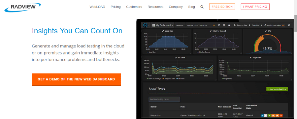This screenshot has height=119, width=297.
Task: Click the pencil icon beside Load Size
Action: [x=163, y=31]
